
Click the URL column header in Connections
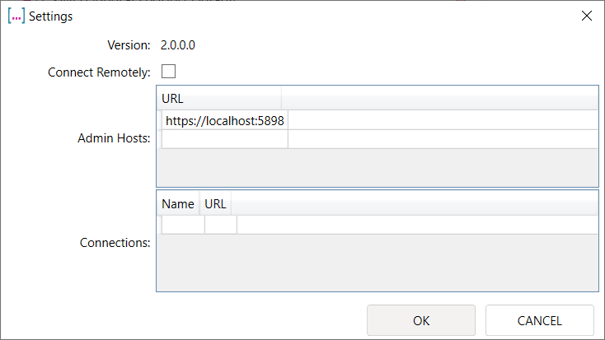(215, 204)
